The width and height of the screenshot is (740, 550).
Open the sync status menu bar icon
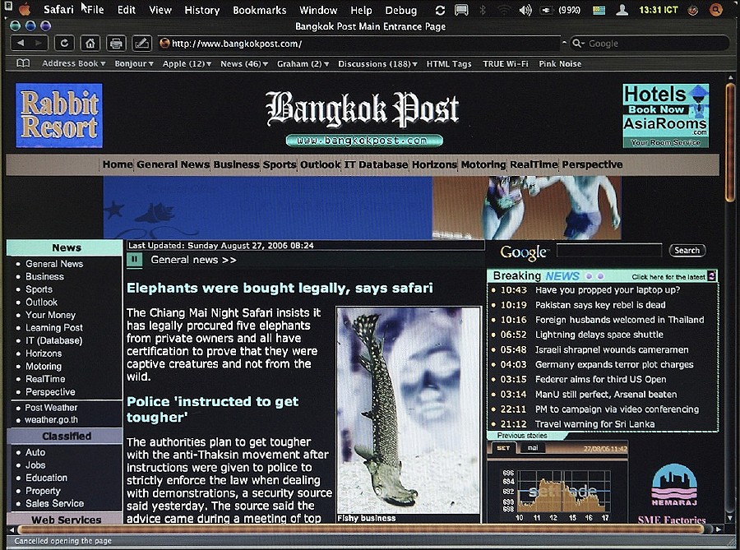click(440, 10)
